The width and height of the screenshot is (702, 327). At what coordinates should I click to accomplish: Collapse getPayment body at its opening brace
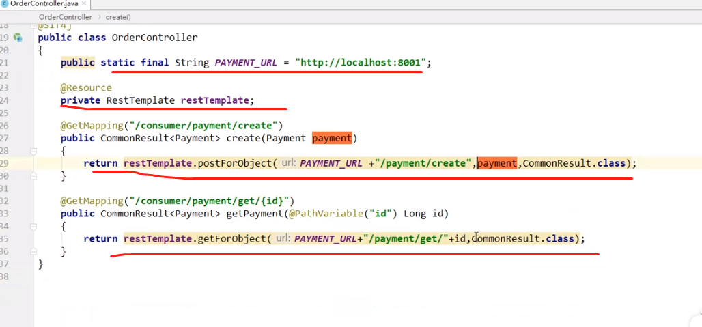tap(33, 227)
